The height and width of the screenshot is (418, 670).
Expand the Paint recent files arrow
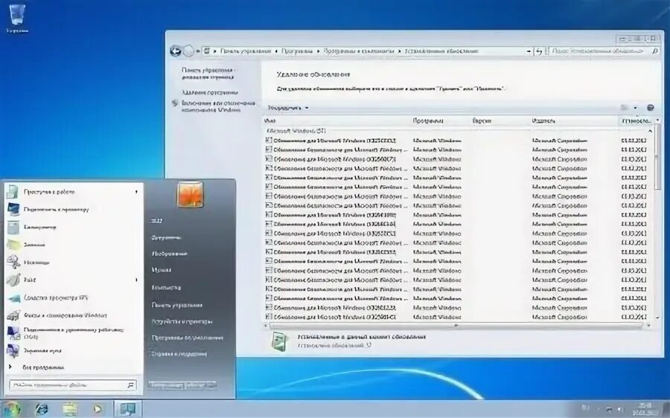pos(136,280)
